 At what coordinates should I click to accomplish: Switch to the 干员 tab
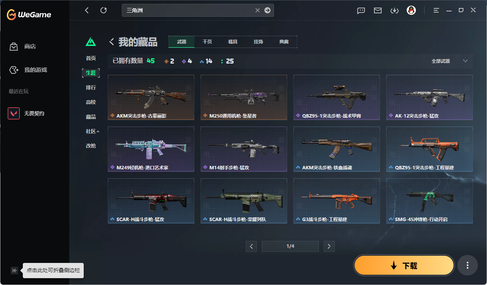[207, 42]
